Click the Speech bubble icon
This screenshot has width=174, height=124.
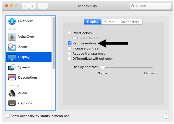point(12,67)
